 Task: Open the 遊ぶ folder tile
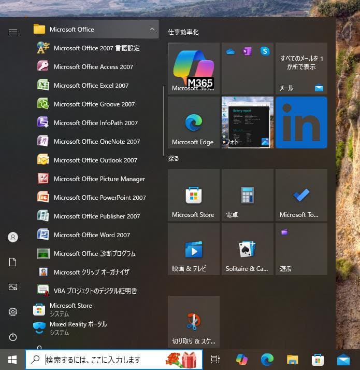pyautogui.click(x=301, y=249)
